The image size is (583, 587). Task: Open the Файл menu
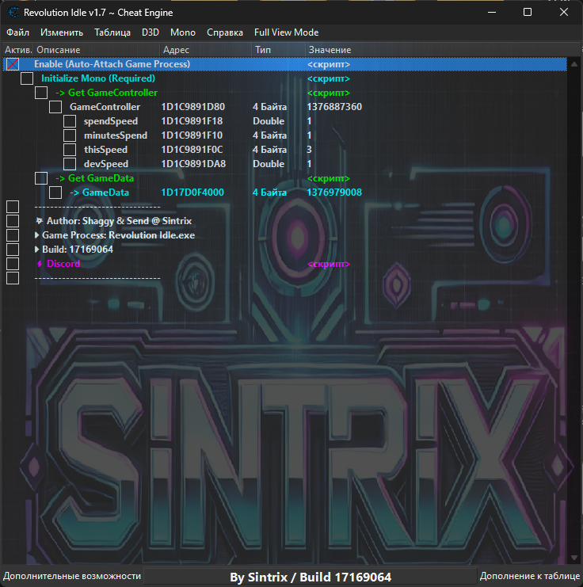pyautogui.click(x=17, y=32)
